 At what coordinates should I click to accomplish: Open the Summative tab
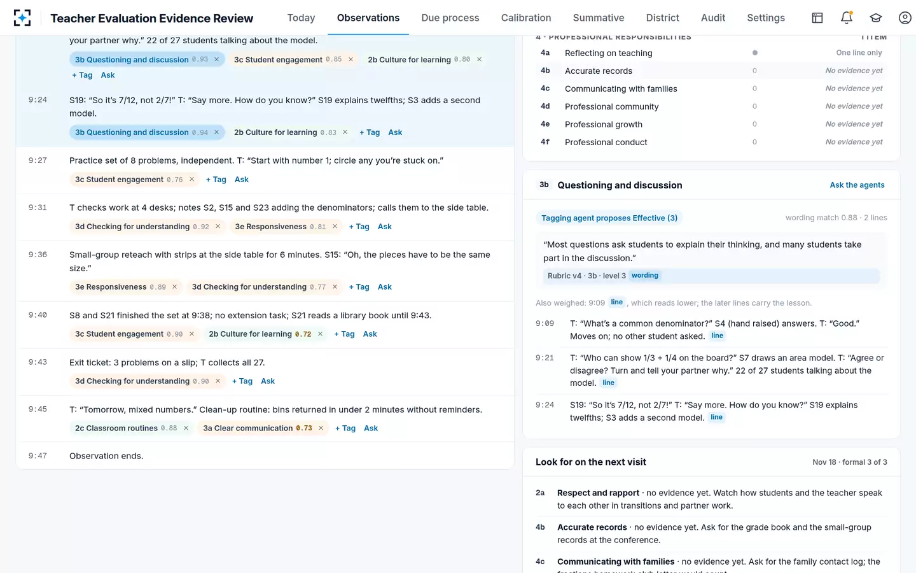599,18
